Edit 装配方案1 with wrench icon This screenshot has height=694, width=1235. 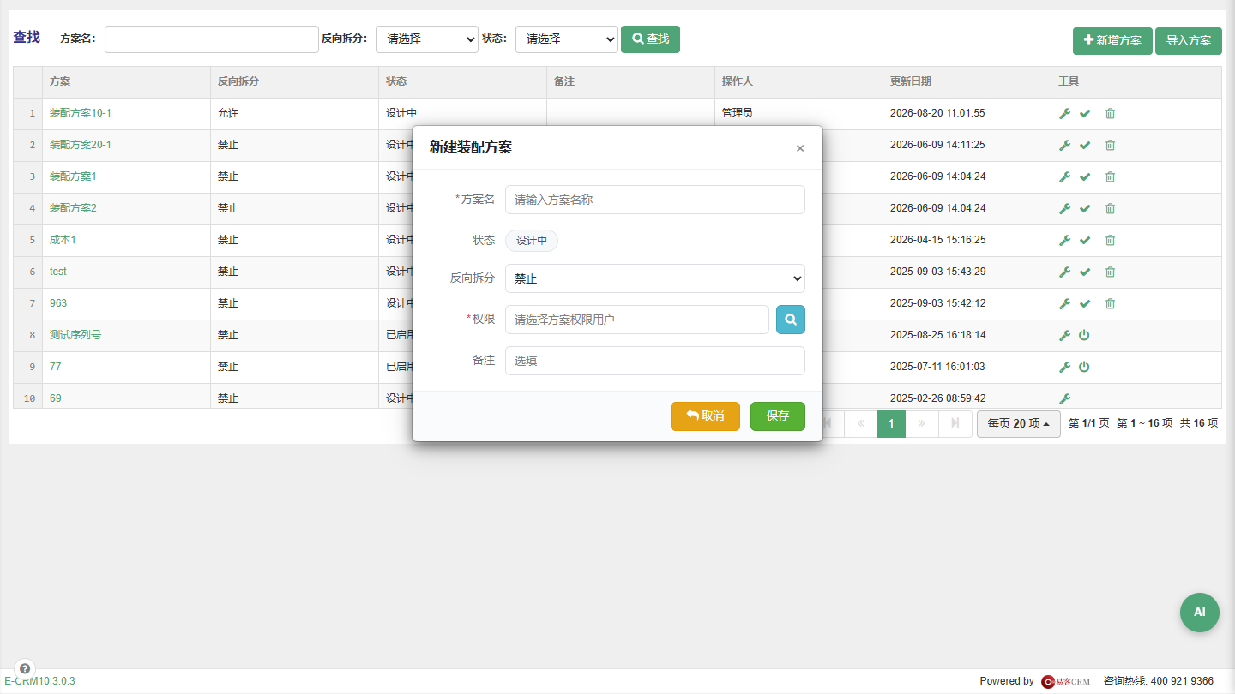[1064, 176]
